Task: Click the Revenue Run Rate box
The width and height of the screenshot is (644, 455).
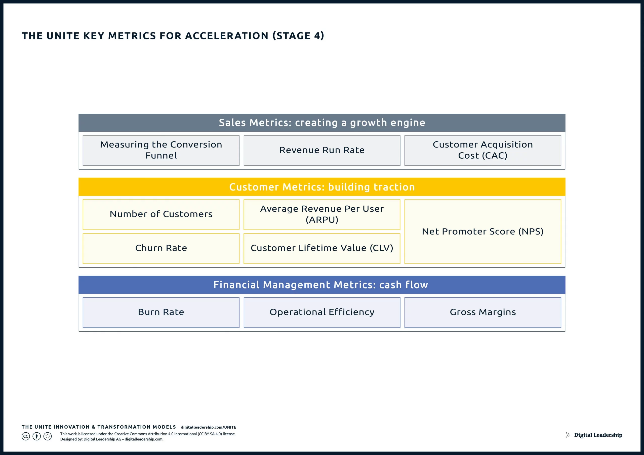Action: pos(322,151)
